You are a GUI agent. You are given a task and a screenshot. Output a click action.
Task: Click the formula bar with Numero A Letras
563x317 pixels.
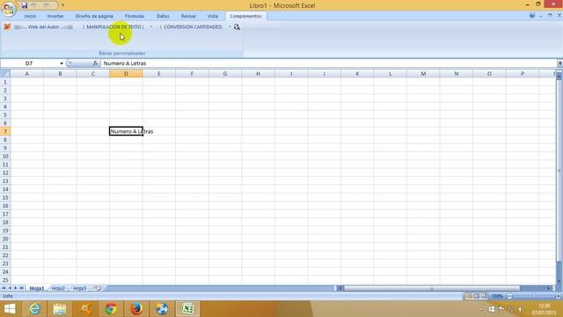tap(328, 63)
